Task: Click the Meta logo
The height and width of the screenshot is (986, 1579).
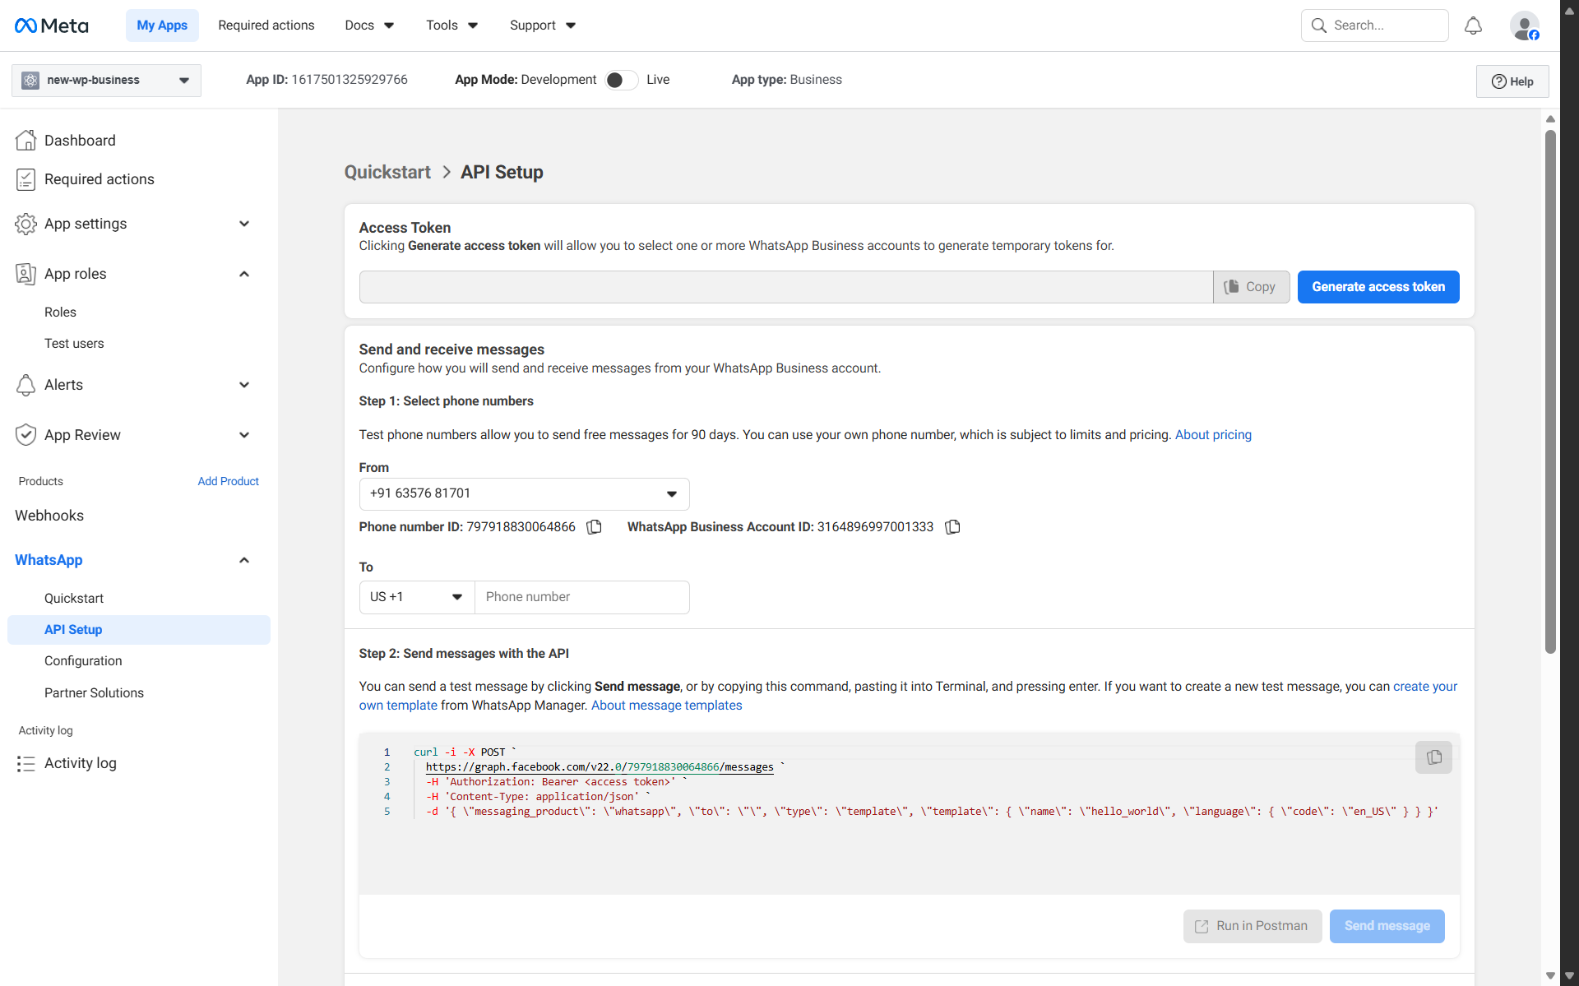Action: click(x=51, y=25)
